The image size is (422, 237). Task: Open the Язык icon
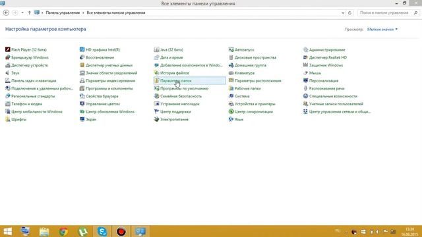pos(231,119)
